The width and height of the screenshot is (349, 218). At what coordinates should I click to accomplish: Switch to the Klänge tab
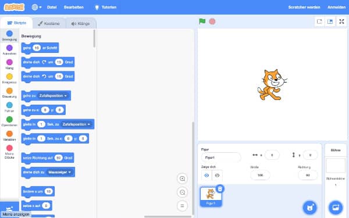pyautogui.click(x=81, y=23)
